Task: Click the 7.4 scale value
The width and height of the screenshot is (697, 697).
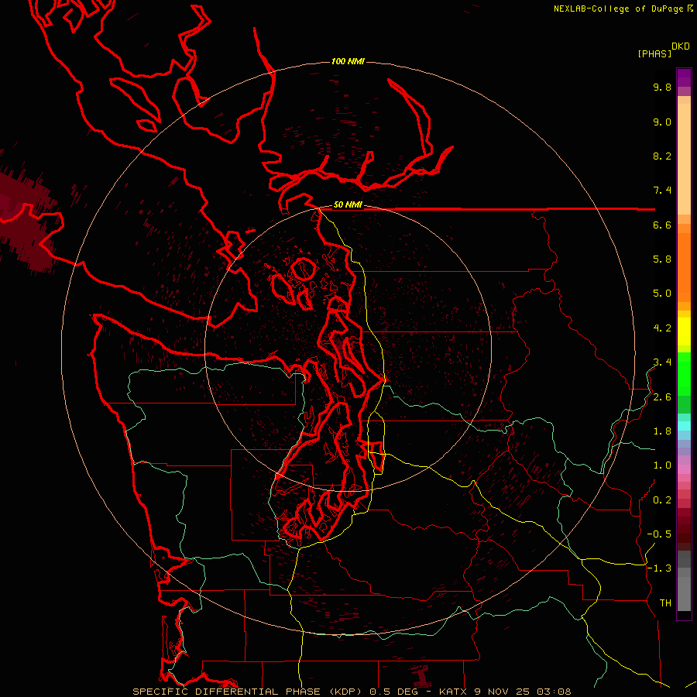Action: click(x=662, y=191)
